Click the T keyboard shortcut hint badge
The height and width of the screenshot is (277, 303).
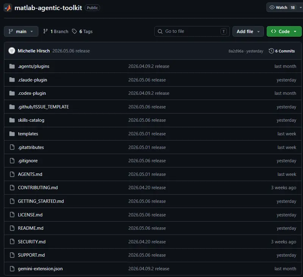pos(223,31)
